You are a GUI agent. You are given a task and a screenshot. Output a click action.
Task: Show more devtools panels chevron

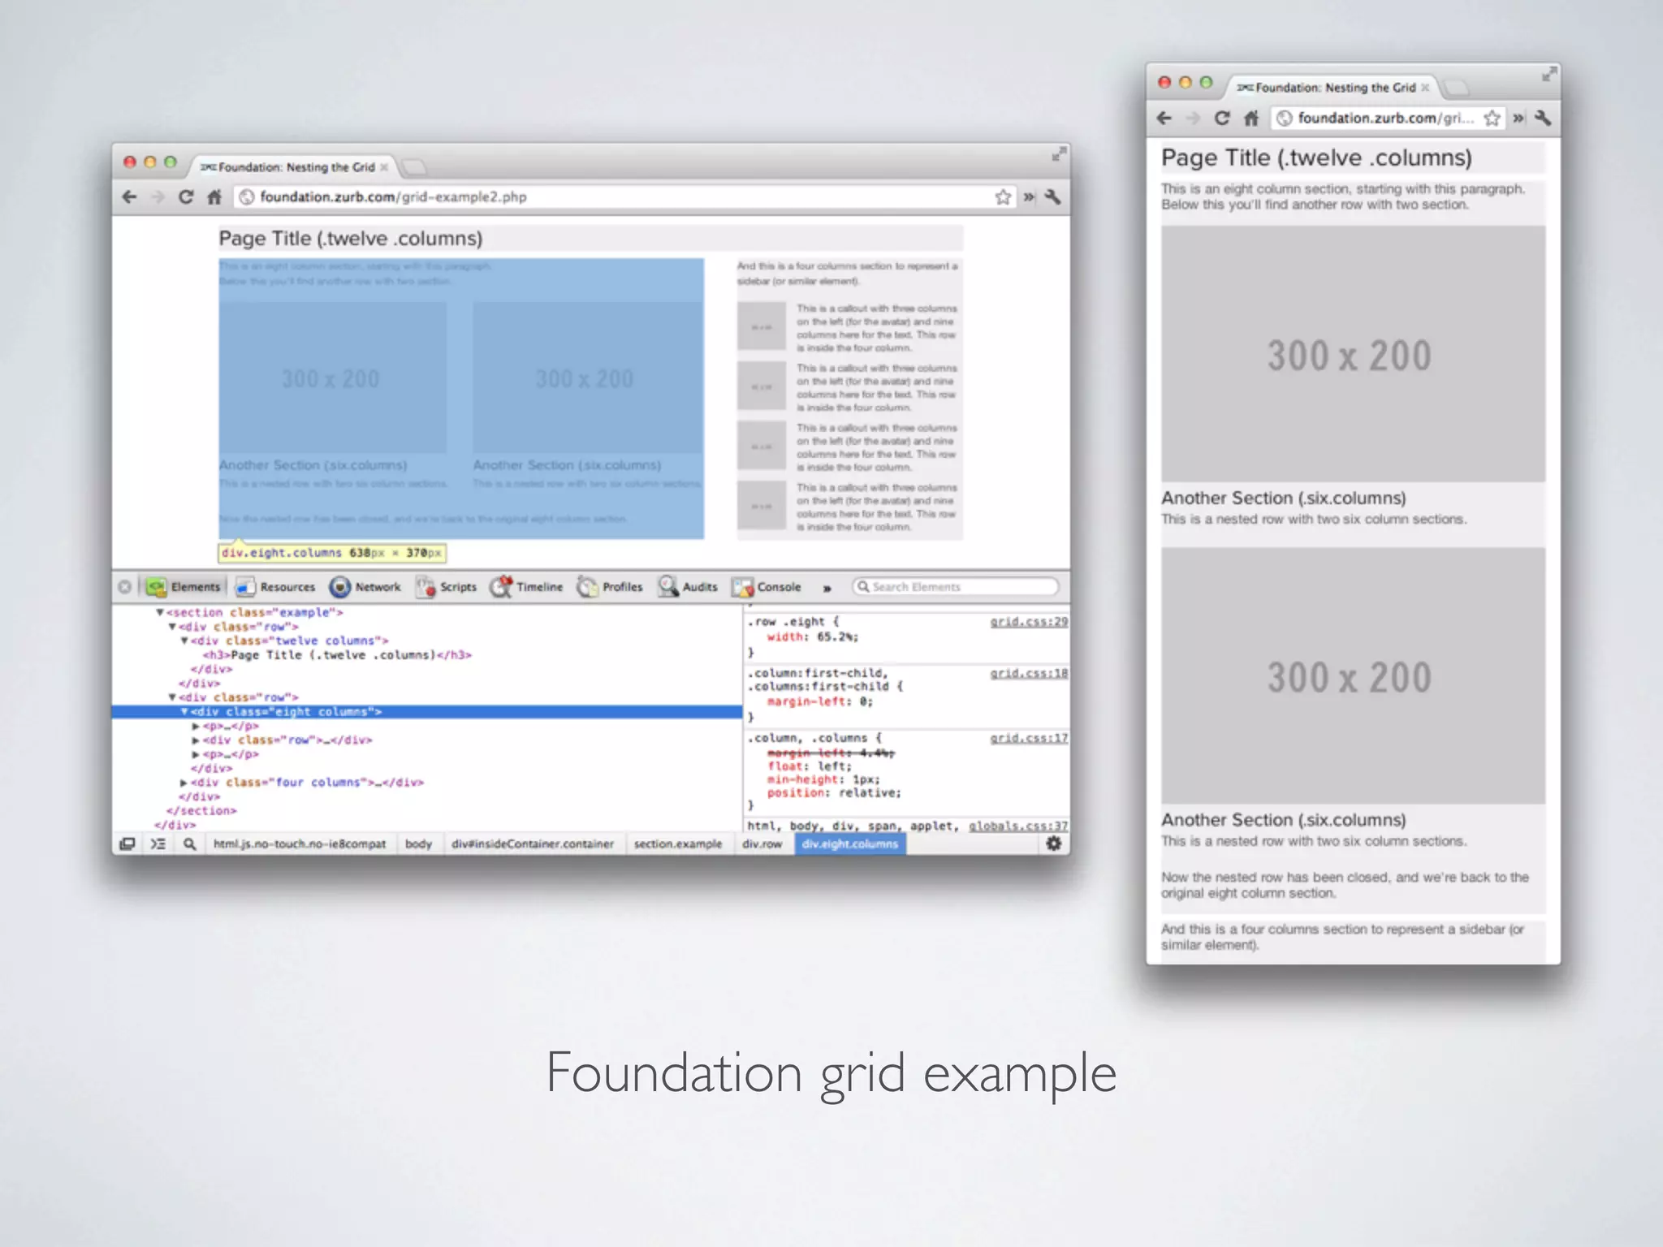827,588
